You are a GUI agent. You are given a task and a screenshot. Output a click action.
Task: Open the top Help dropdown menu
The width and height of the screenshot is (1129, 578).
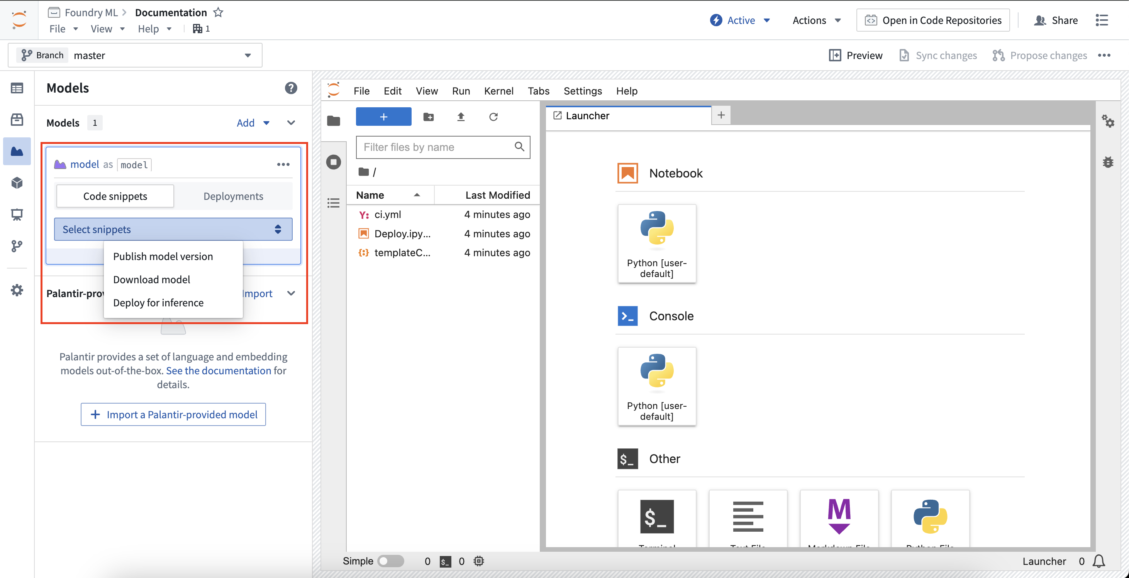point(154,29)
